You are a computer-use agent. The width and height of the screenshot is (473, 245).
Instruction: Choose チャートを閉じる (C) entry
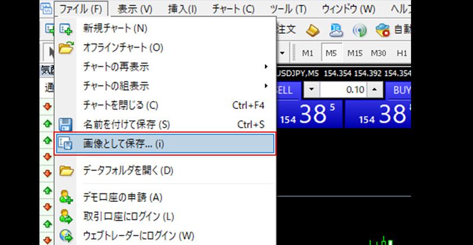point(166,105)
